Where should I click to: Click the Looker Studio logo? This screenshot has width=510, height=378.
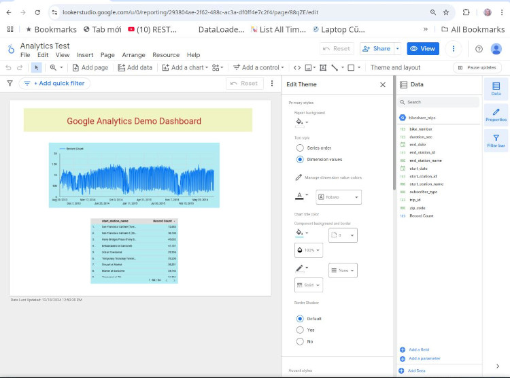pyautogui.click(x=11, y=49)
